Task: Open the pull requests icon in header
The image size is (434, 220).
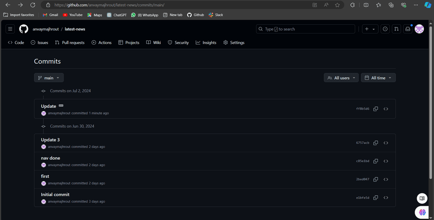Action: [x=396, y=29]
